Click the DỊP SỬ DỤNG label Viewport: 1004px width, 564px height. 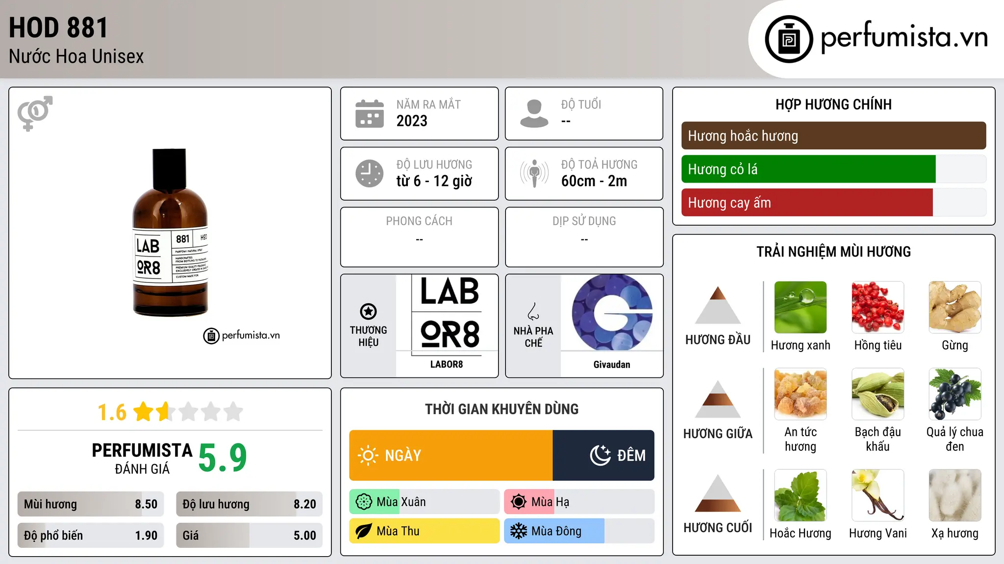point(584,221)
